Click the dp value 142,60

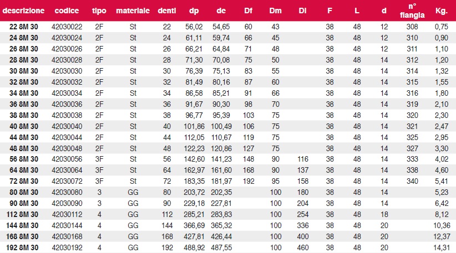[x=194, y=159]
